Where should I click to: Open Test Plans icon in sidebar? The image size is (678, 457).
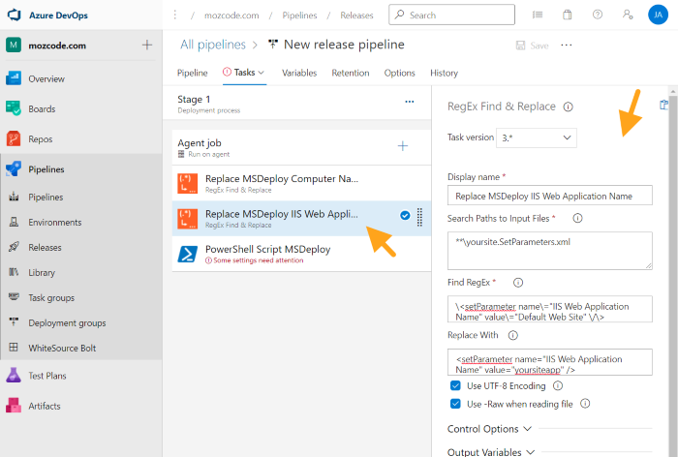tap(15, 375)
